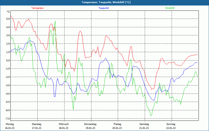Screen dimensions: 209x131
Task: Click the date 18.01.23
Action: (x=63, y=128)
